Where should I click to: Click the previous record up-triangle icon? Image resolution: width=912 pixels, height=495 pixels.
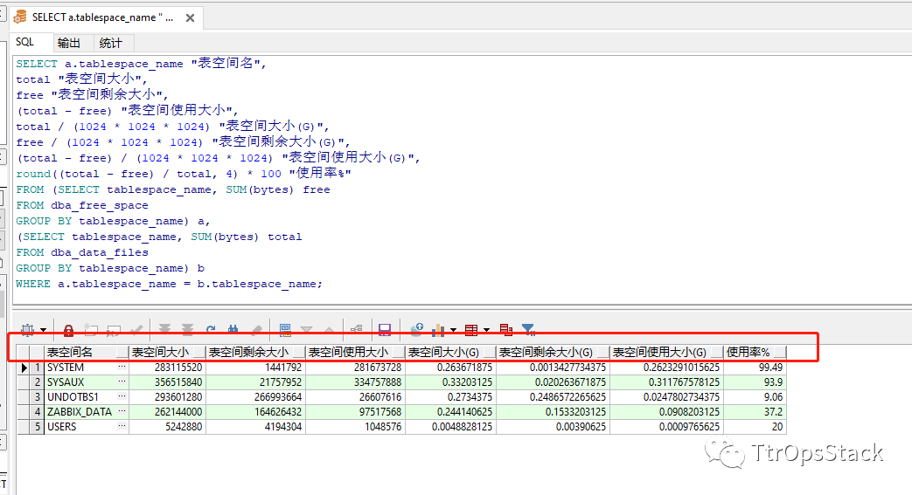(329, 330)
